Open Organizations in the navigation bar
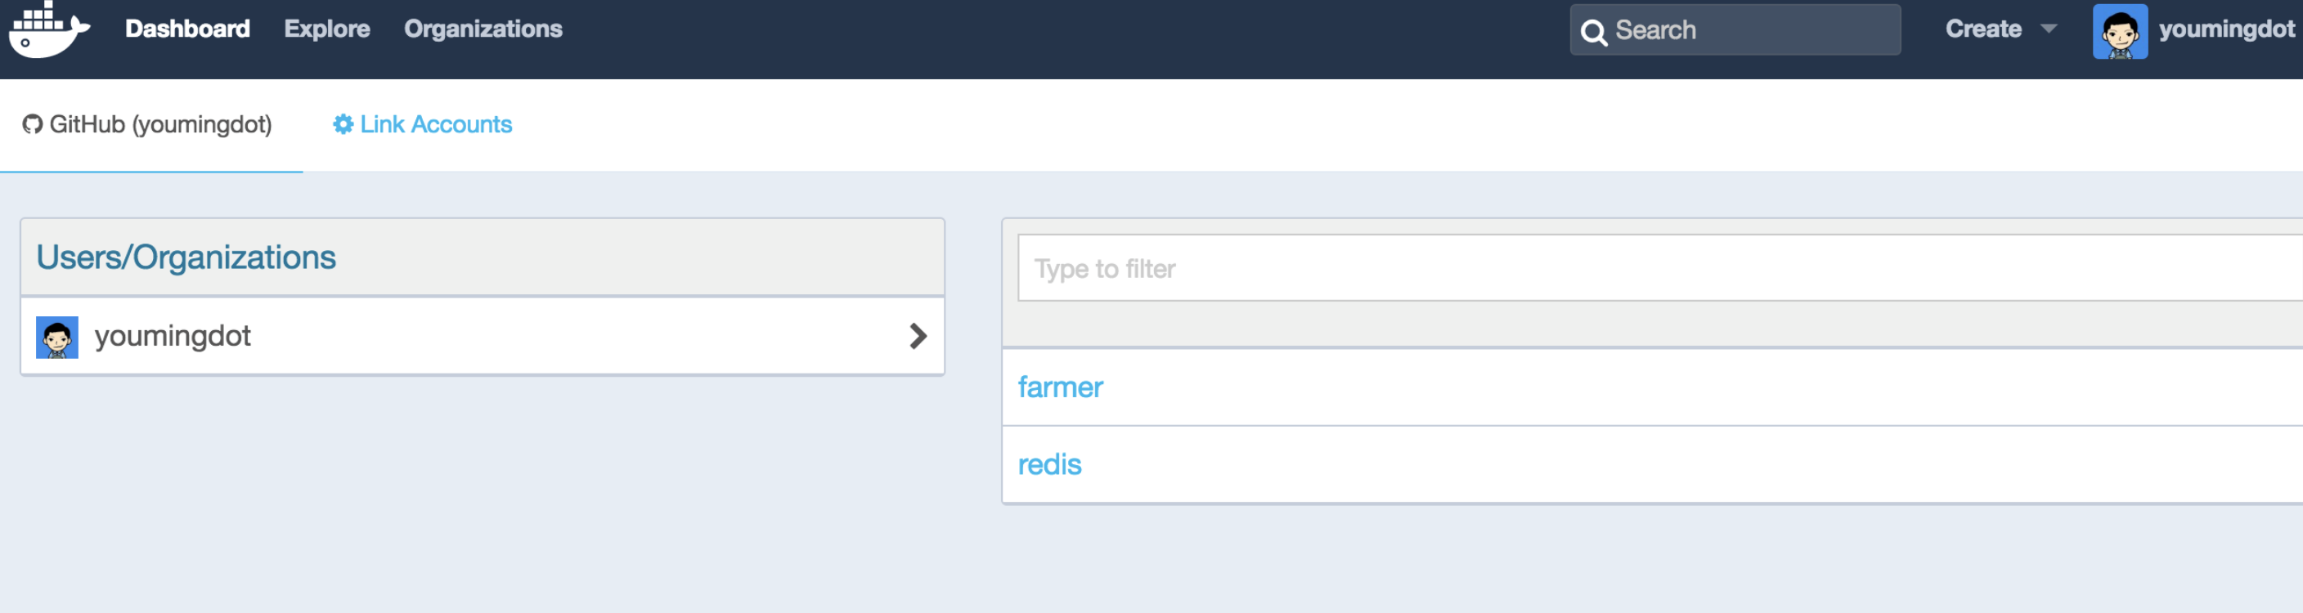Image resolution: width=2303 pixels, height=613 pixels. tap(483, 29)
